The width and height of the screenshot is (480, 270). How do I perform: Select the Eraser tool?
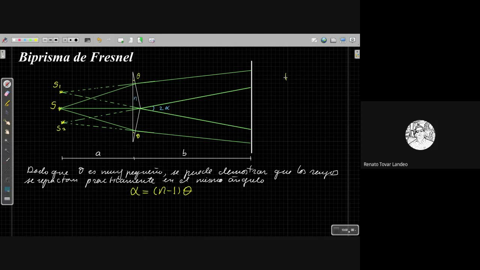click(7, 93)
